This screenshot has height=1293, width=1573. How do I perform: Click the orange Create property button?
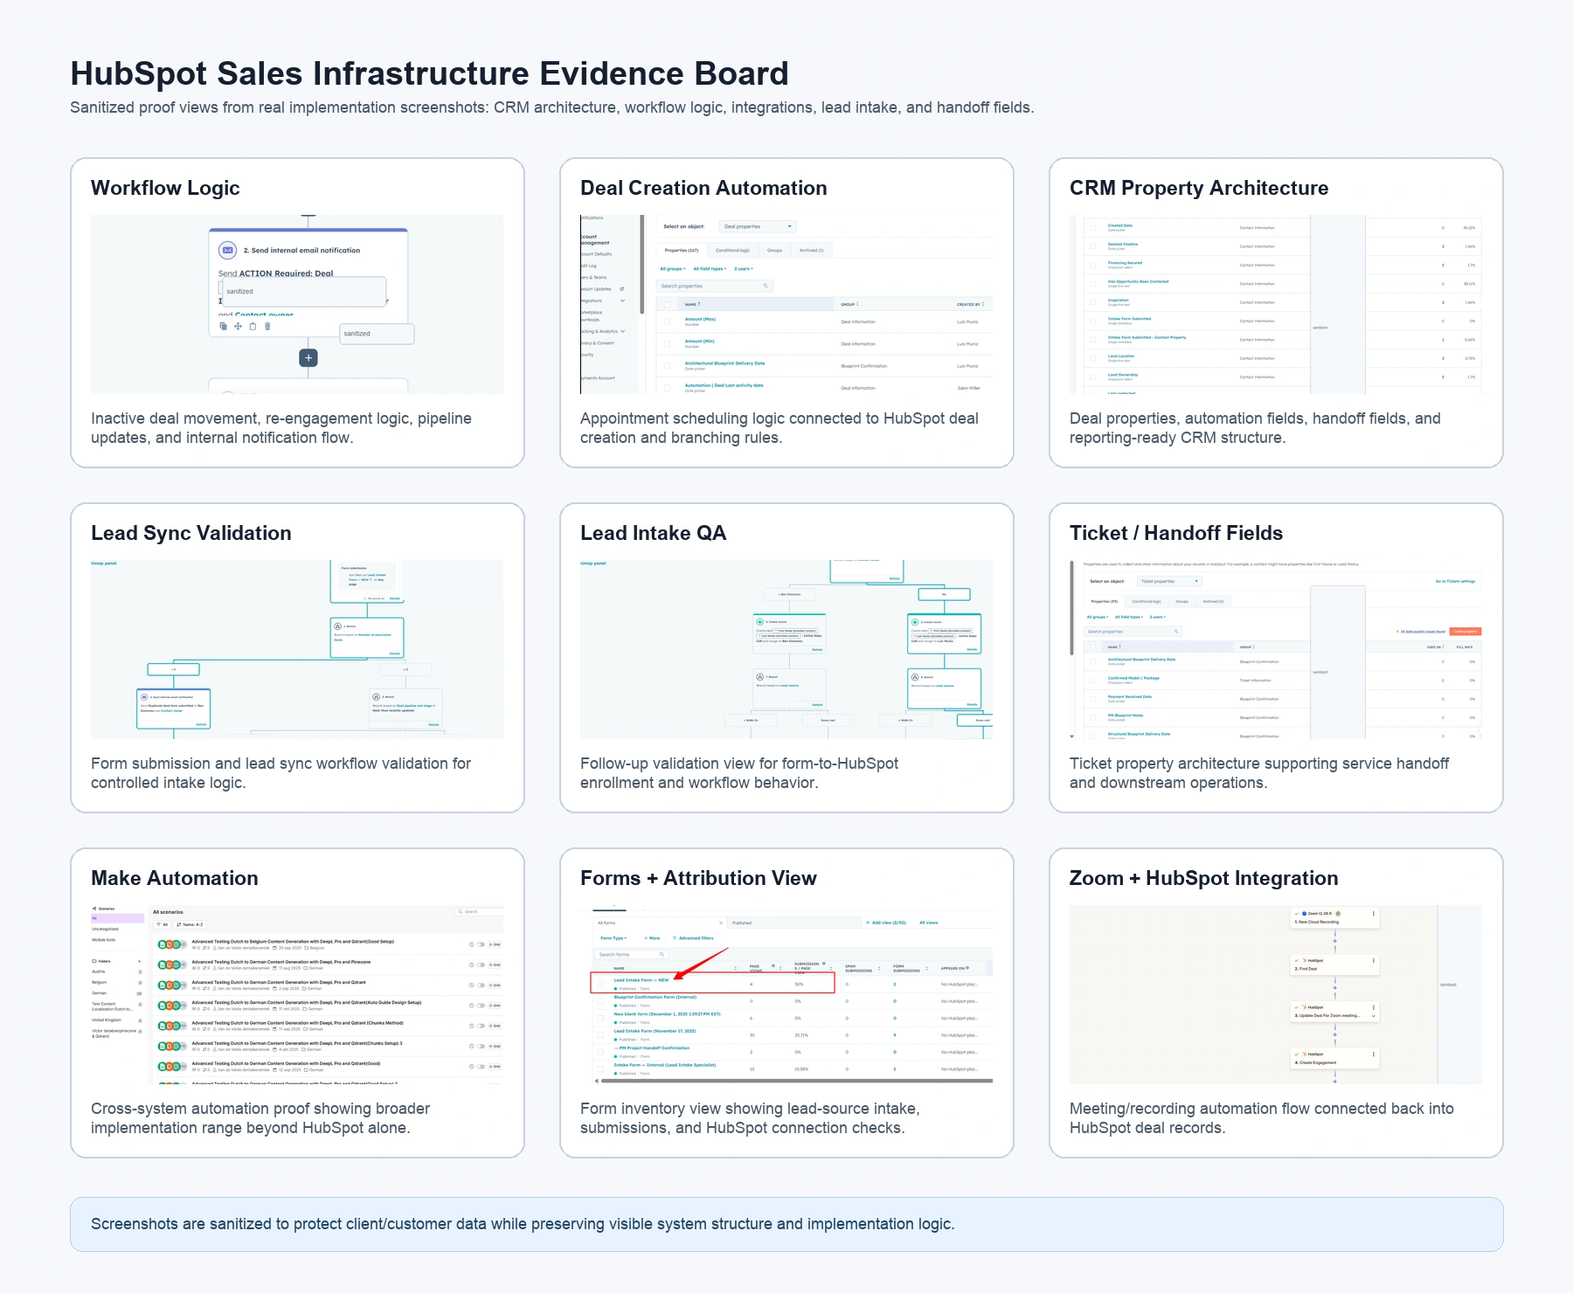[1466, 632]
